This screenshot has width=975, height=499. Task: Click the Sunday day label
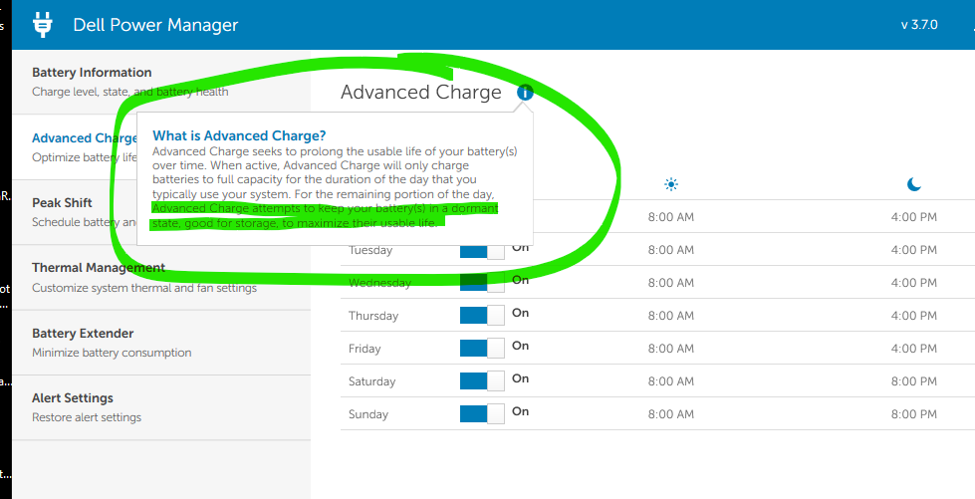pos(368,414)
